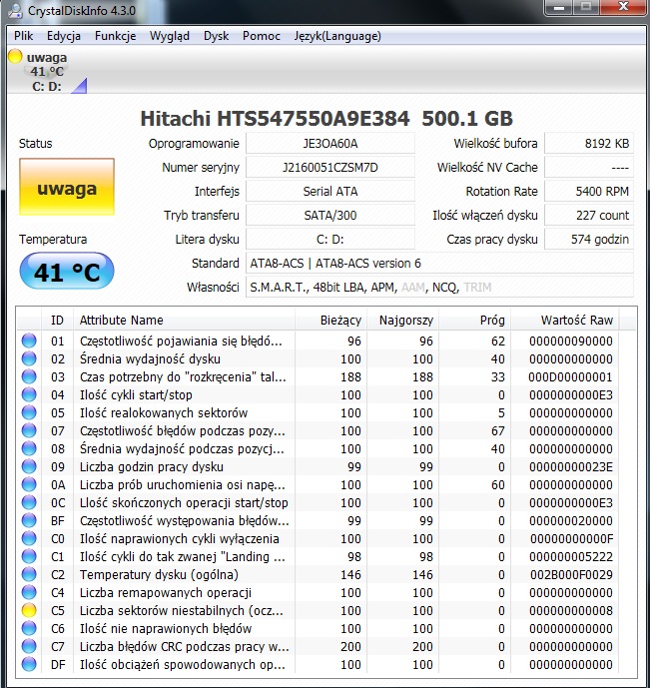Open the Edycja menu
Image resolution: width=650 pixels, height=688 pixels.
[x=64, y=36]
